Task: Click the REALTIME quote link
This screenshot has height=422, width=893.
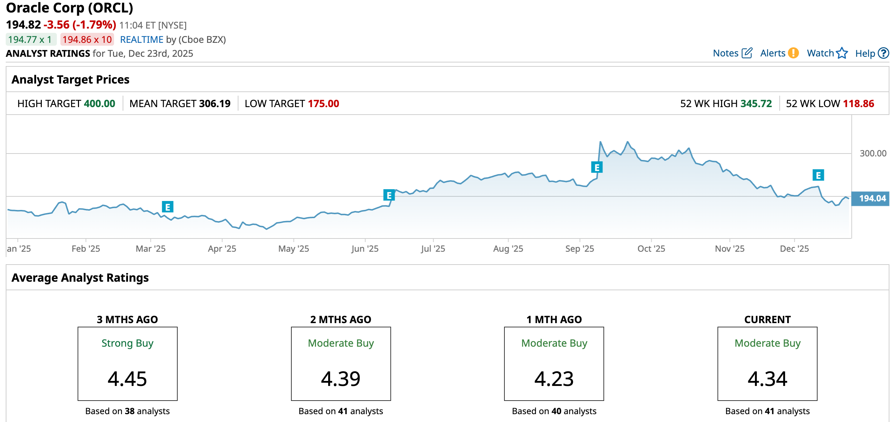Action: (x=142, y=40)
